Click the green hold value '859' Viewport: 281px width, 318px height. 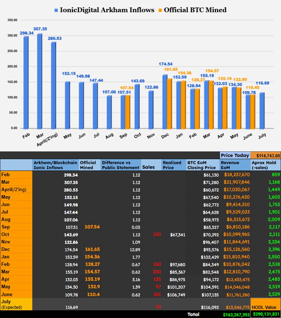pos(276,175)
